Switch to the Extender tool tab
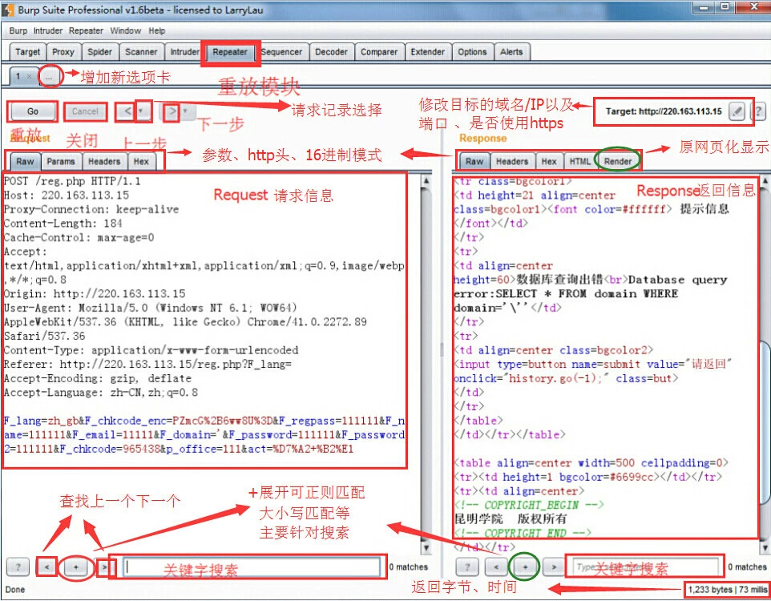This screenshot has width=771, height=601. tap(428, 51)
